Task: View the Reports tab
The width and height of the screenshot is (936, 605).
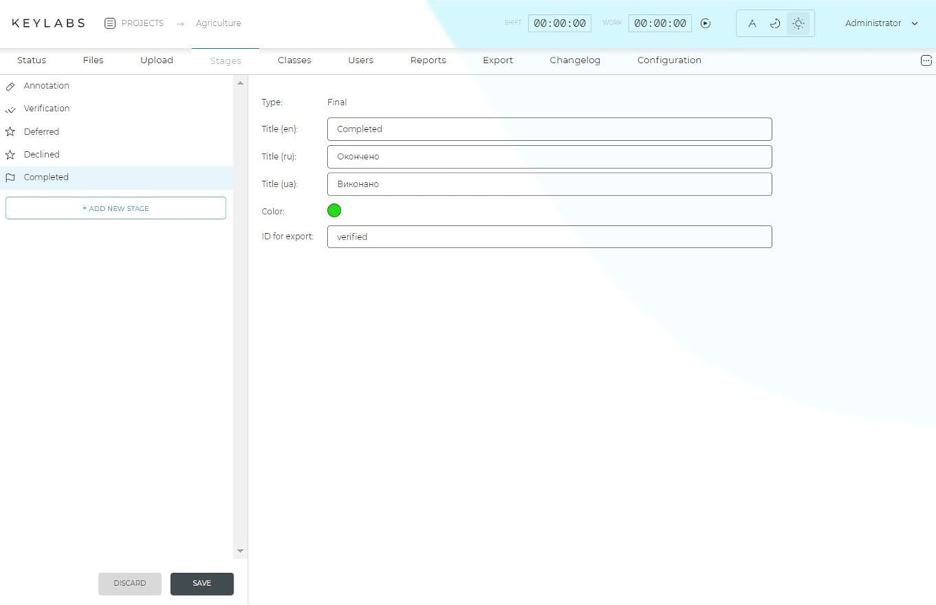Action: (x=428, y=60)
